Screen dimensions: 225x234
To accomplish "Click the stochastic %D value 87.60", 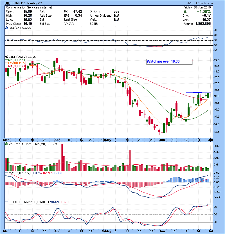I will 66,202.
